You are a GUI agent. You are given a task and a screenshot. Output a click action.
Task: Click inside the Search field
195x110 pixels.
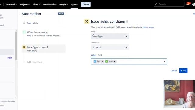[x=169, y=4]
